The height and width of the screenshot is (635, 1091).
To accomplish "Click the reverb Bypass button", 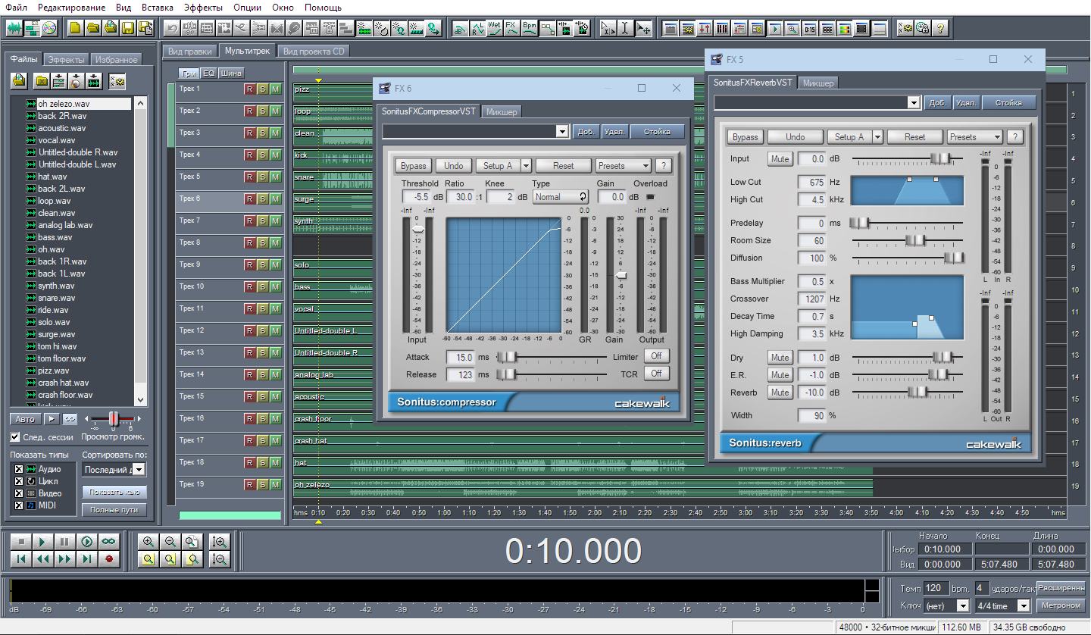I will tap(745, 137).
